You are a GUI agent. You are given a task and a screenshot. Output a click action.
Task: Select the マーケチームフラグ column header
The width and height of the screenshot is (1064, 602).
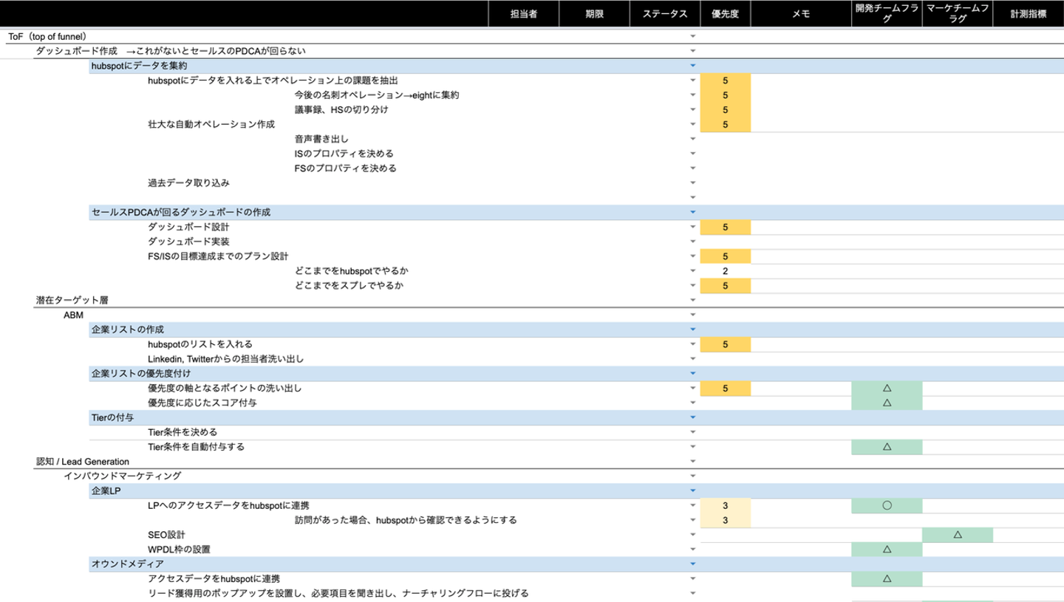(x=958, y=14)
